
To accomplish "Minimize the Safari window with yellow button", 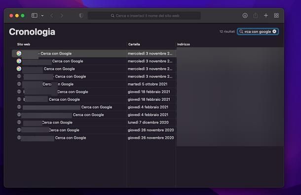I will tap(17, 16).
